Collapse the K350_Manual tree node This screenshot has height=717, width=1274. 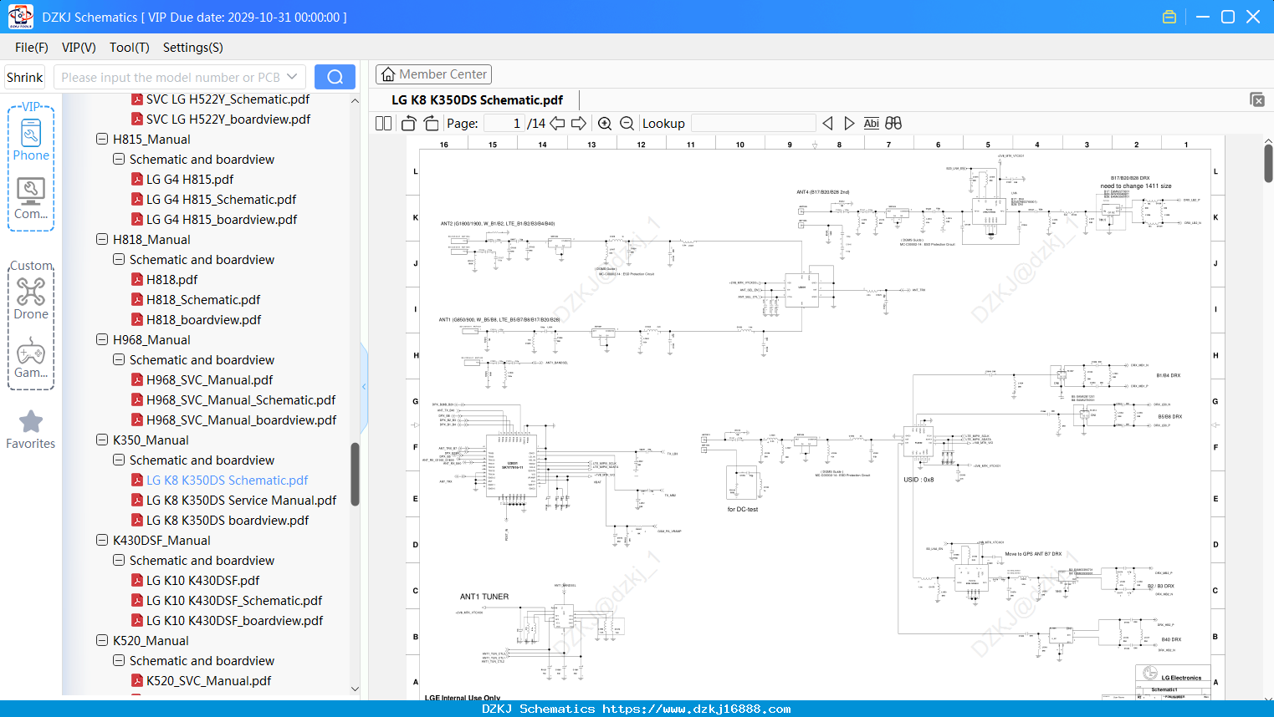102,440
